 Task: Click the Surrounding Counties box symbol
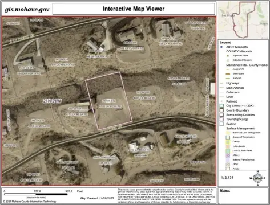tap(221, 115)
